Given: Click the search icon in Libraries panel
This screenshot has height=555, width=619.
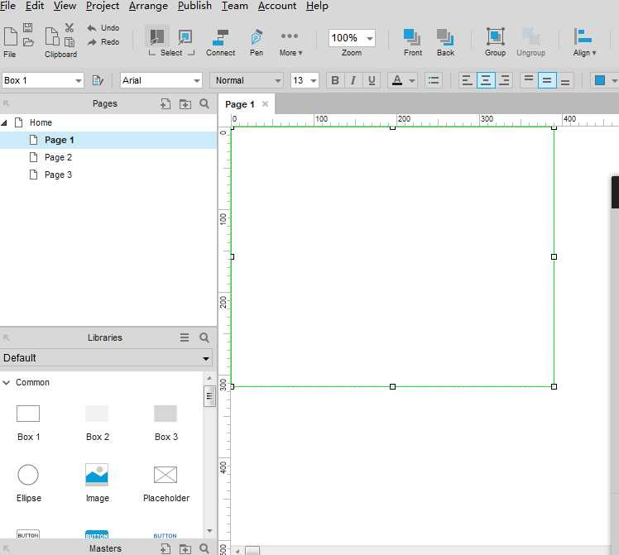Looking at the screenshot, I should 204,337.
